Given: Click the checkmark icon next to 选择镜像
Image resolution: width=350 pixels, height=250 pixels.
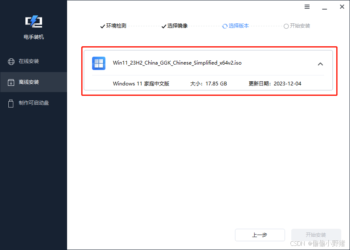Looking at the screenshot, I should [164, 26].
